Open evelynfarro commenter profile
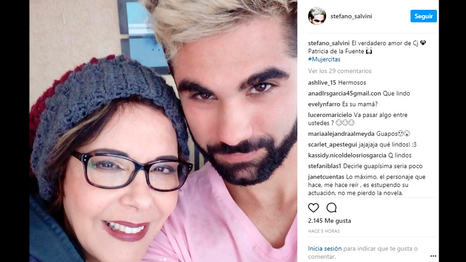466x262 pixels. click(324, 105)
